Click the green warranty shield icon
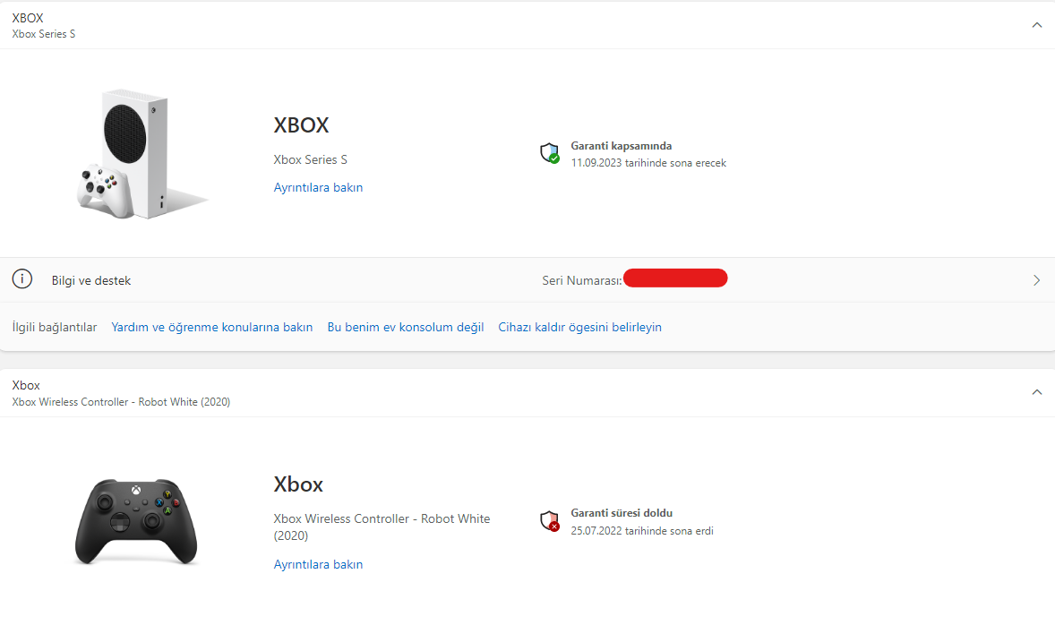 click(x=549, y=153)
